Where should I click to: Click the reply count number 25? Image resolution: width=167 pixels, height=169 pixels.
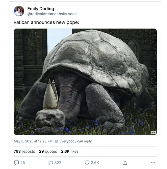pyautogui.click(x=23, y=163)
